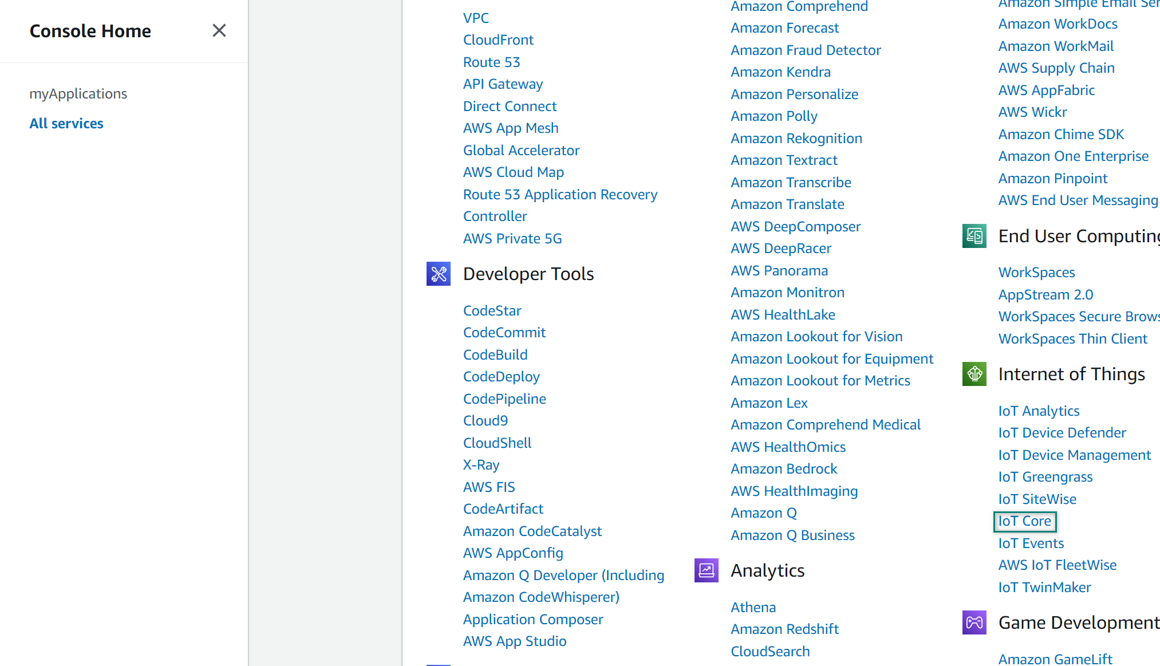This screenshot has width=1160, height=666.
Task: Click the Analytics category icon
Action: tap(706, 570)
